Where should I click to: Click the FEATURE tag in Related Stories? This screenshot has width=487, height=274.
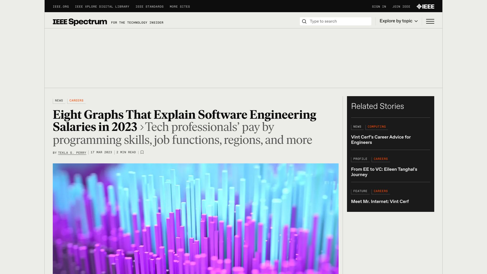pos(360,191)
